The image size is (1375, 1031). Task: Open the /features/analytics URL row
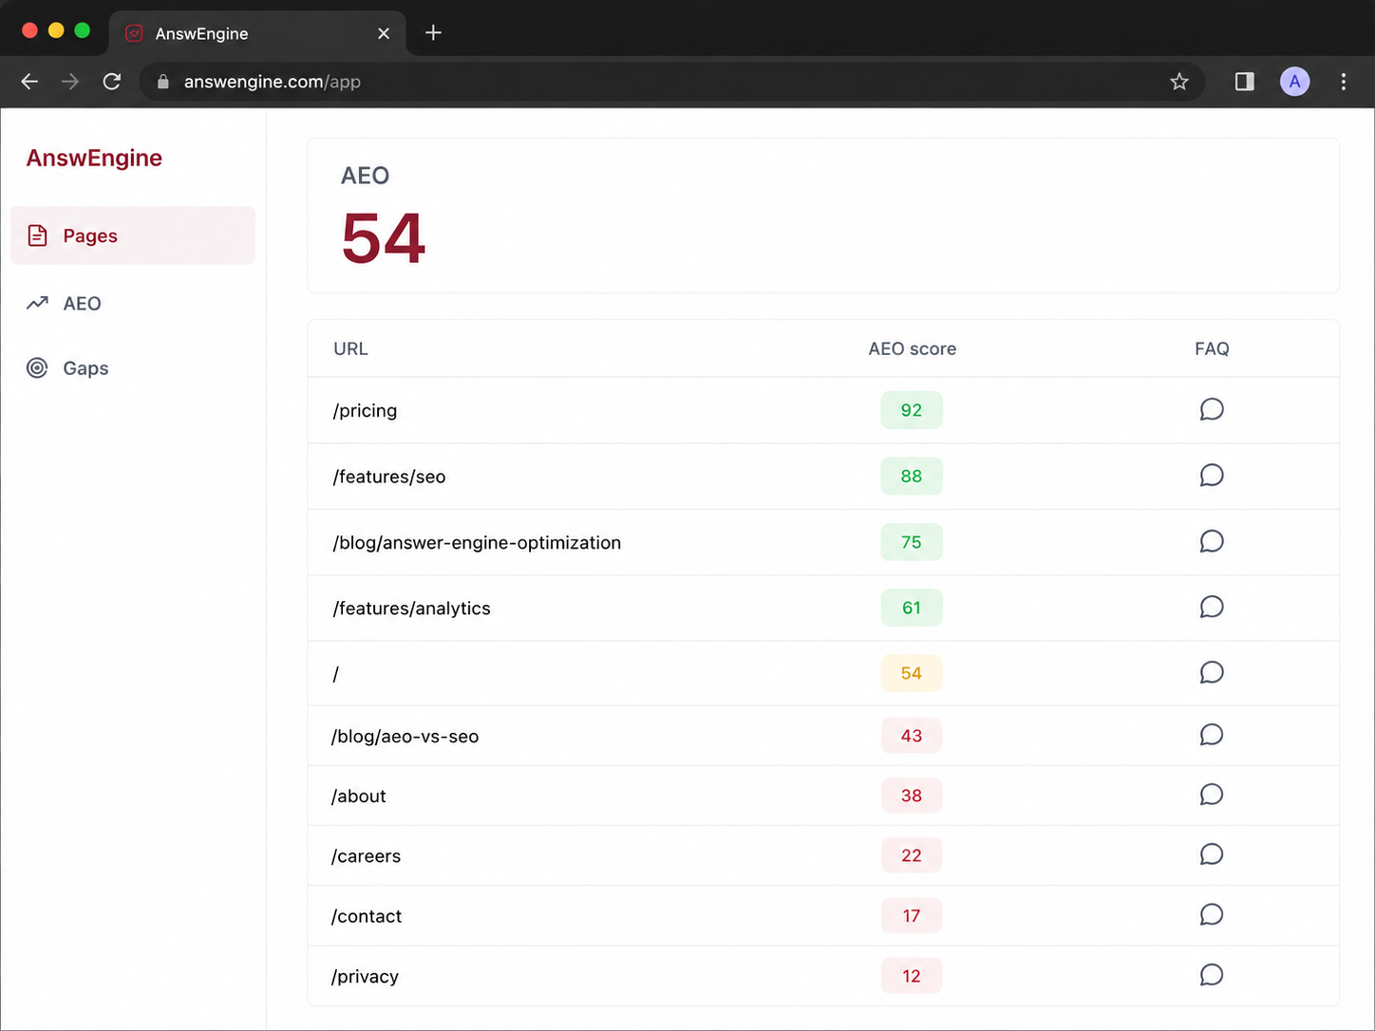click(823, 608)
